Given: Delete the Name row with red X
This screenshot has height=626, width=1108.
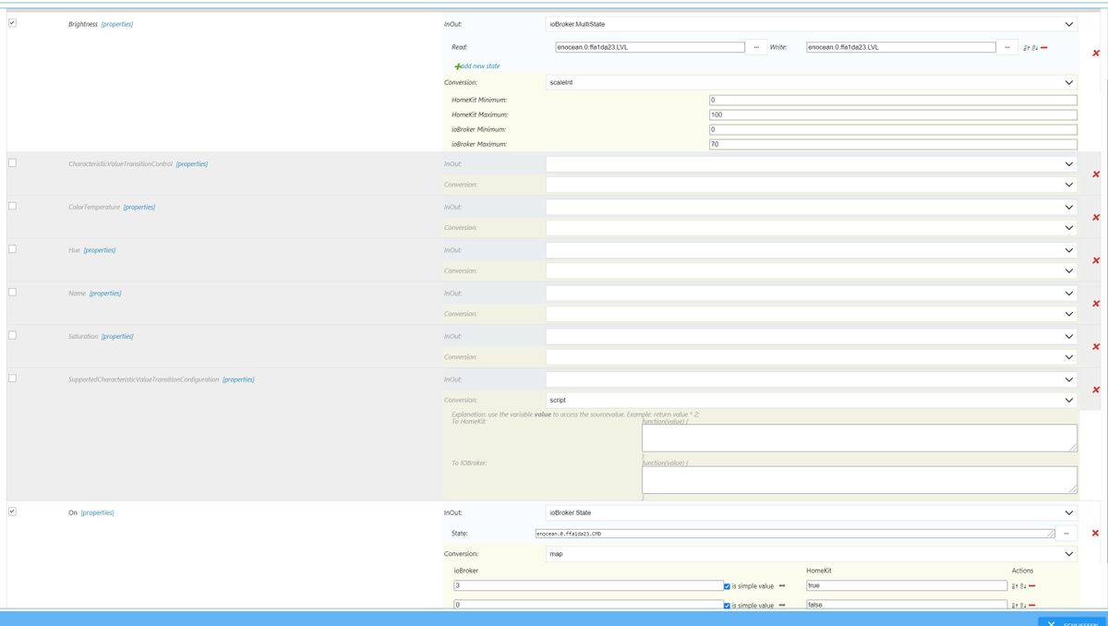Looking at the screenshot, I should 1095,304.
